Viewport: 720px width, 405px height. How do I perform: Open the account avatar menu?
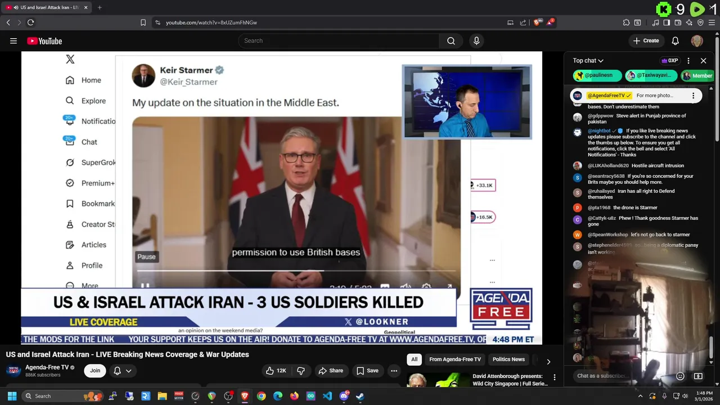pos(697,40)
